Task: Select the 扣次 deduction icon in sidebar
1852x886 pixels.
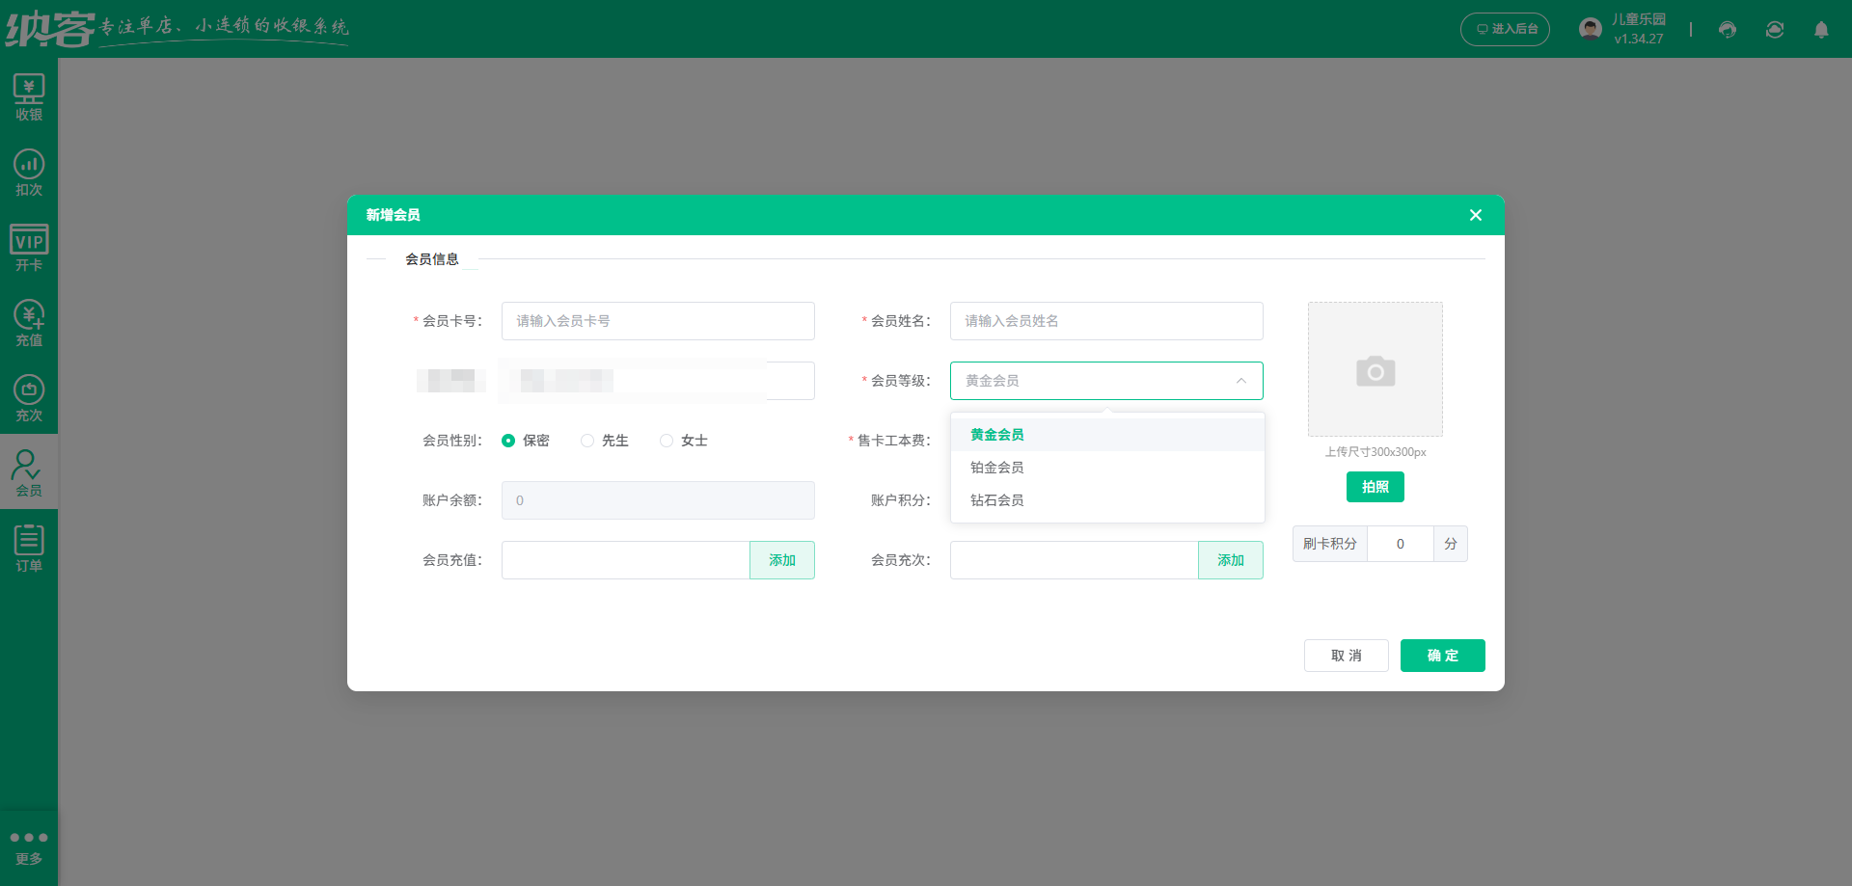Action: click(29, 172)
